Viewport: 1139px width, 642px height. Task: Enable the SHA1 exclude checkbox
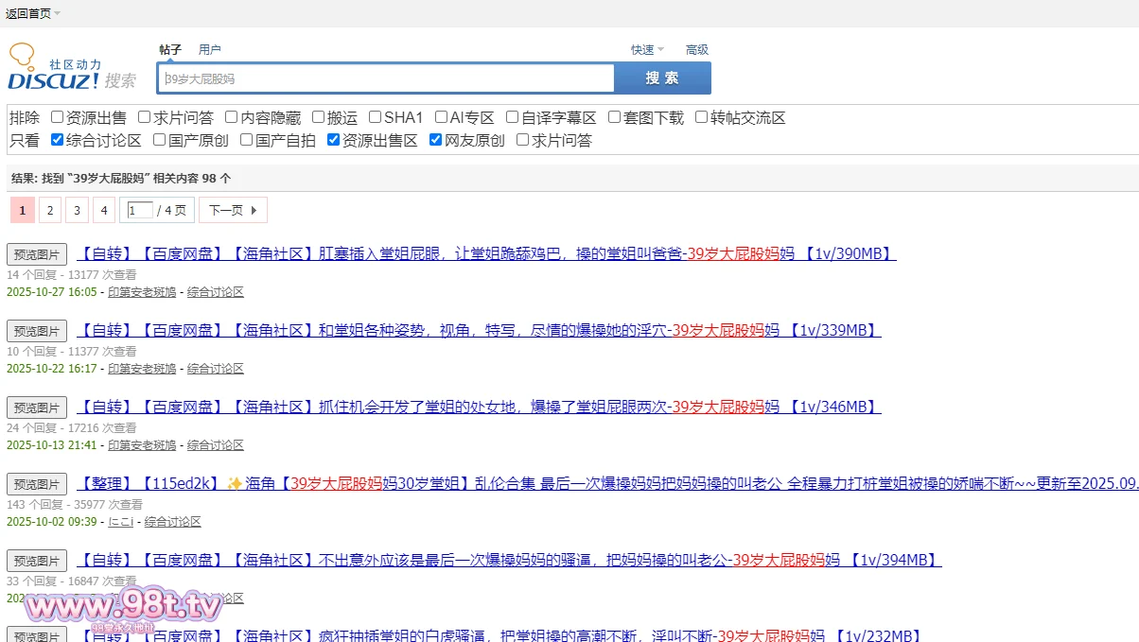376,118
